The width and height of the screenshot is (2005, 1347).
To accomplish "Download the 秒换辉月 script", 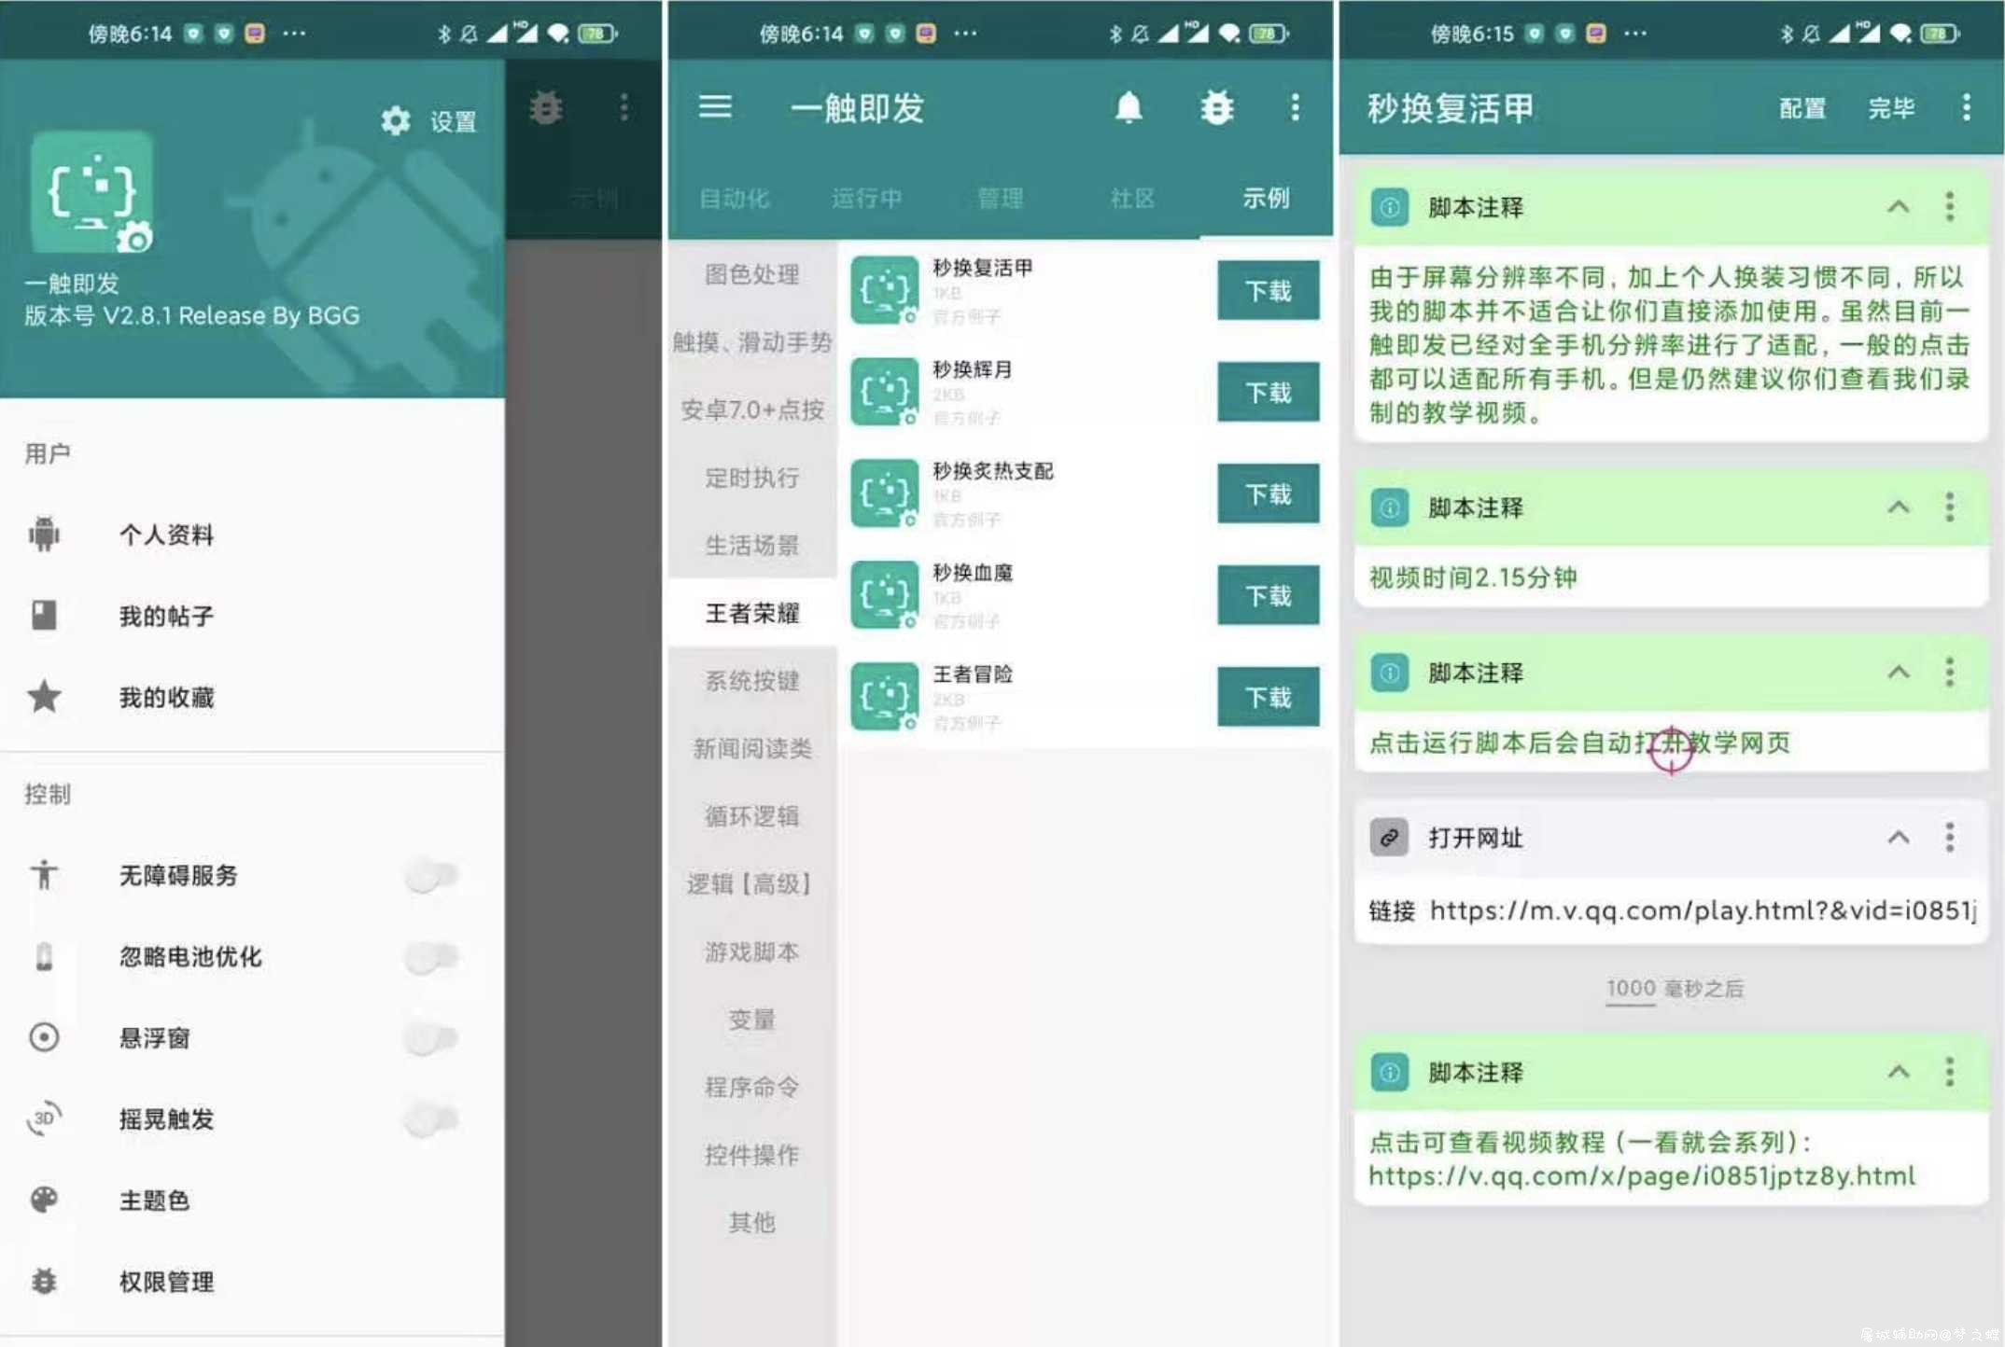I will tap(1269, 393).
